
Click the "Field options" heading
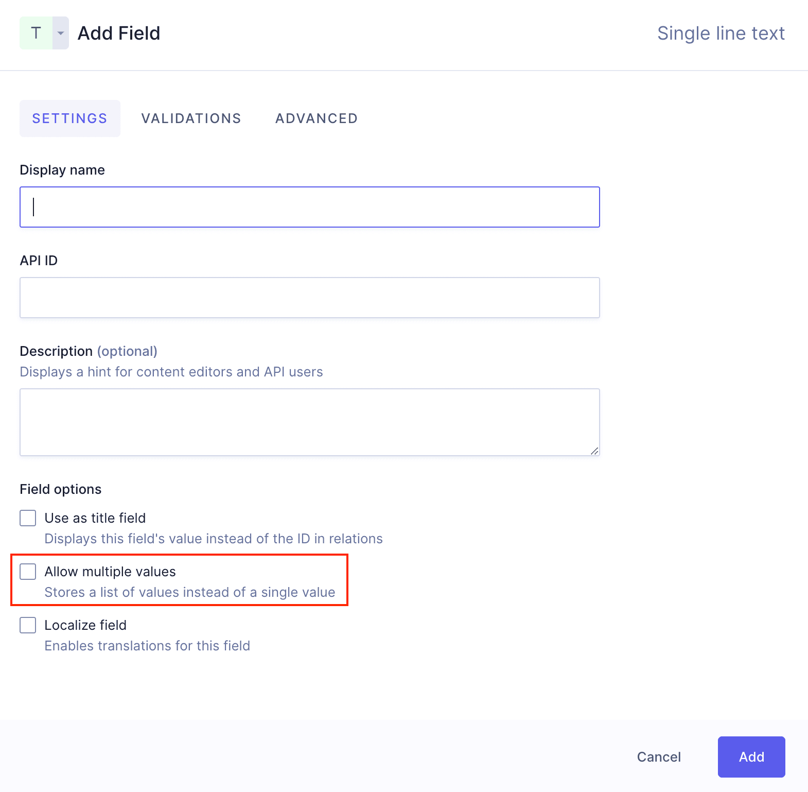tap(60, 489)
